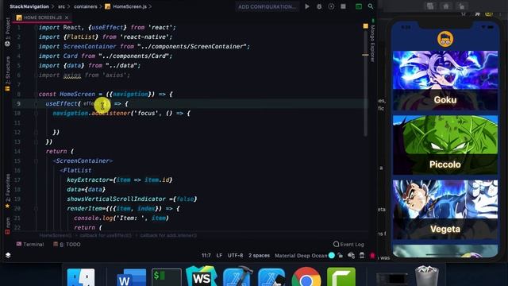The width and height of the screenshot is (508, 286).
Task: Click the containers breadcrumb in navigation bar
Action: tap(86, 6)
